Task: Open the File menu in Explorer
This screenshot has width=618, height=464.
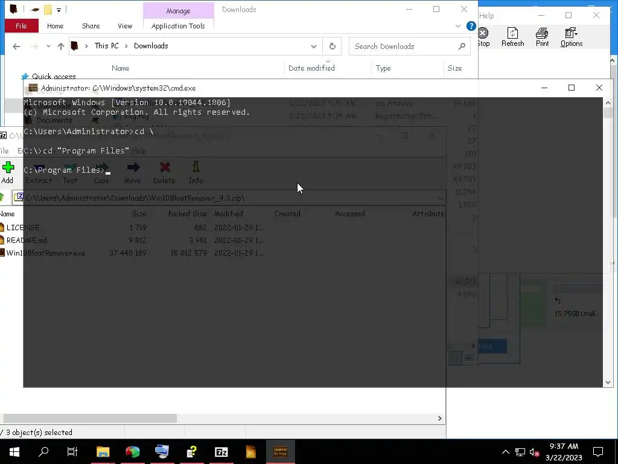Action: (x=21, y=26)
